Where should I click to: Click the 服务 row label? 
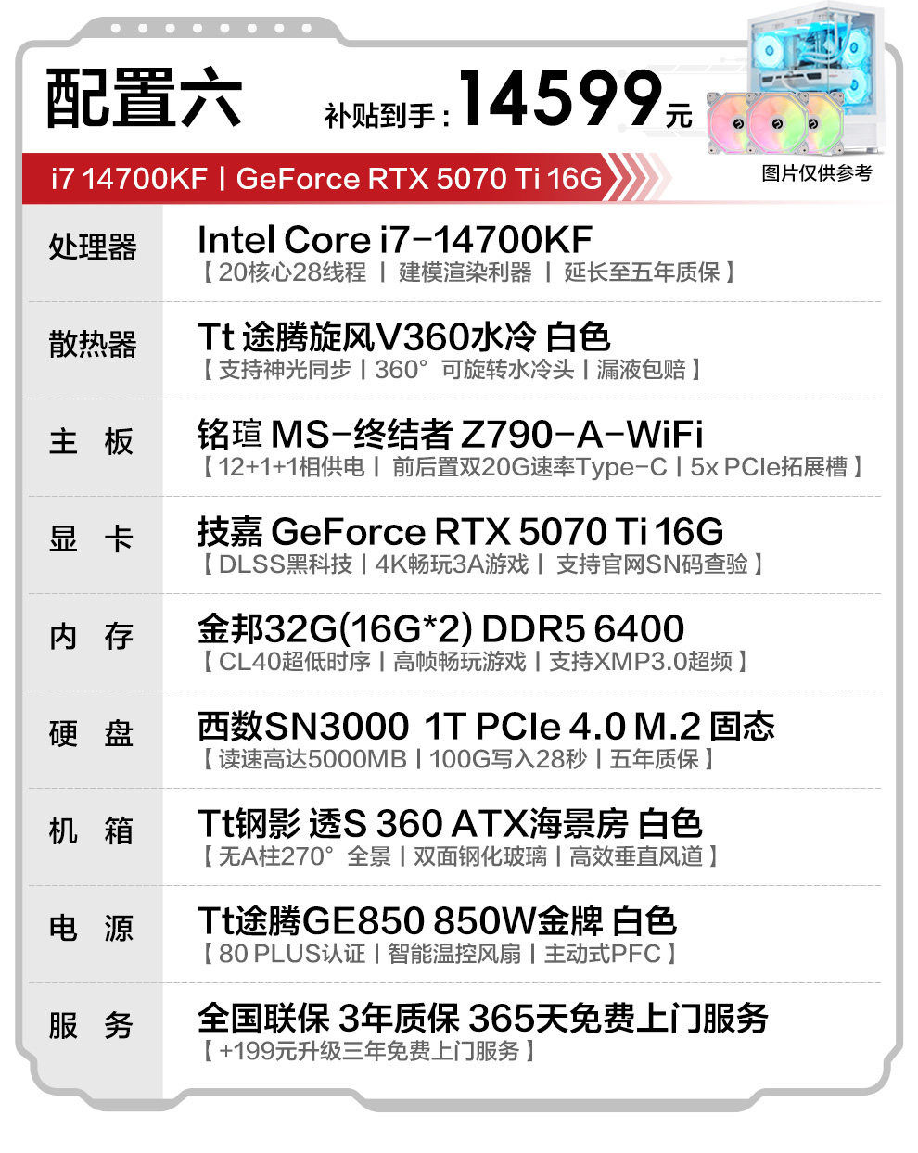coord(92,1026)
